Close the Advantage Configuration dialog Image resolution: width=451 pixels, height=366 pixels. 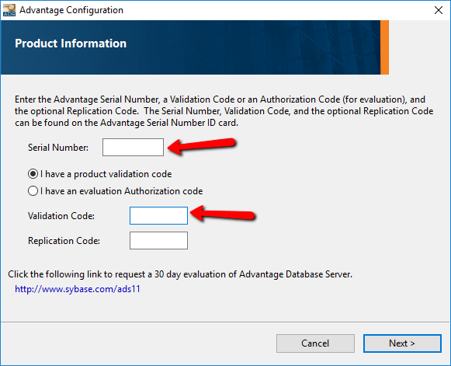click(x=439, y=10)
